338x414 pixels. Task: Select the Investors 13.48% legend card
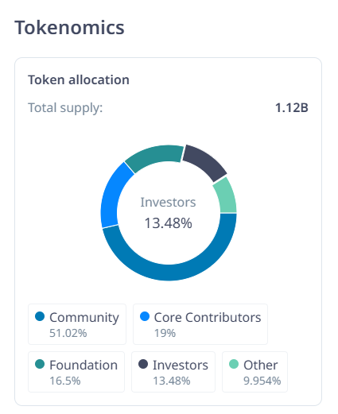click(x=173, y=372)
